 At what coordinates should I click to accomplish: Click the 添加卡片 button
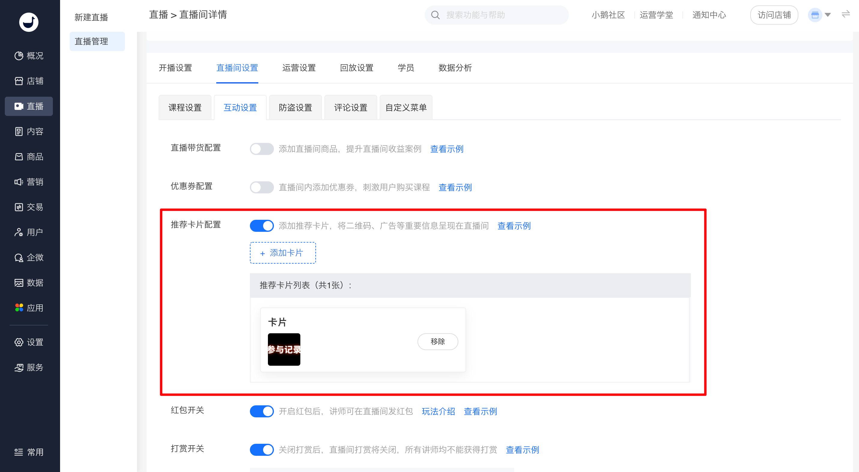[x=283, y=253]
